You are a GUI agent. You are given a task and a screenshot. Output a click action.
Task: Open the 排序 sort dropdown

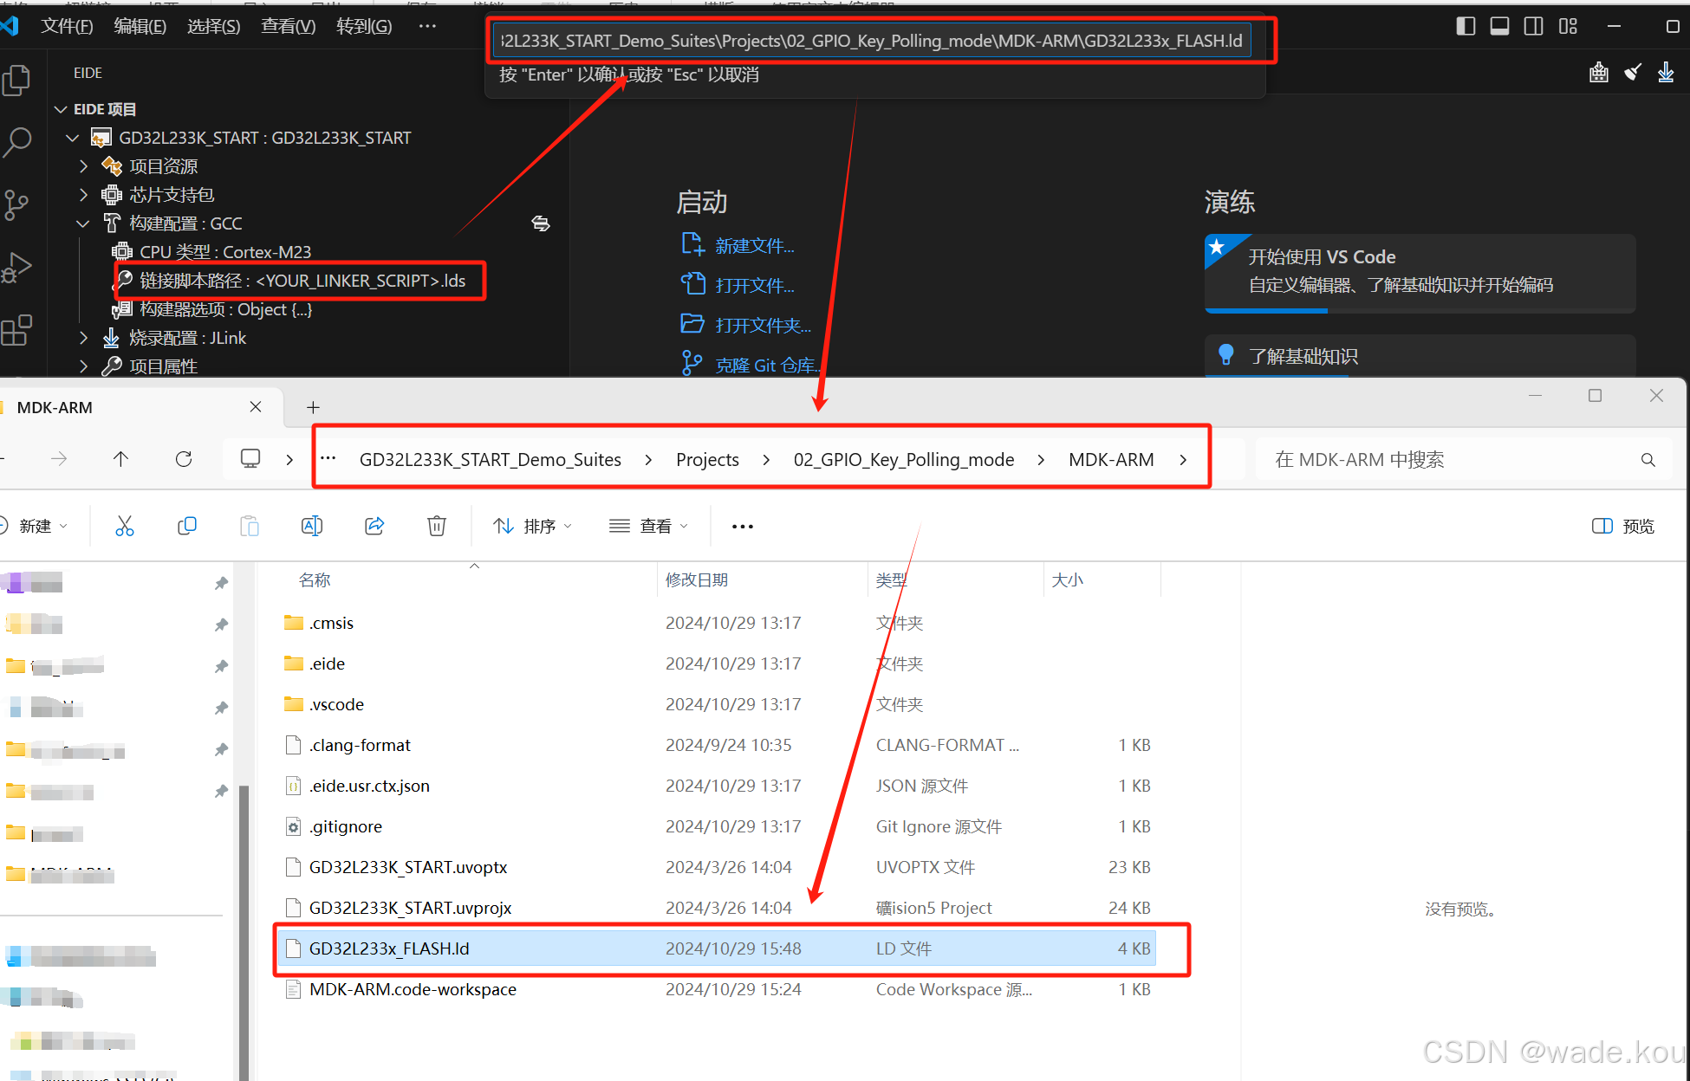point(532,526)
